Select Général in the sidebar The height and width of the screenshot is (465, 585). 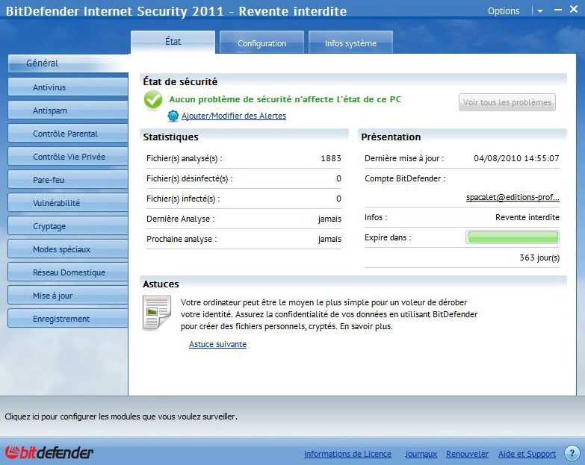click(68, 63)
